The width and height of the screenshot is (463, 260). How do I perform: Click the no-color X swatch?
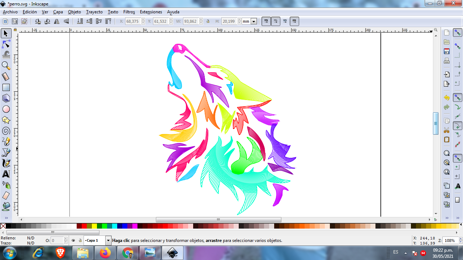coord(3,226)
